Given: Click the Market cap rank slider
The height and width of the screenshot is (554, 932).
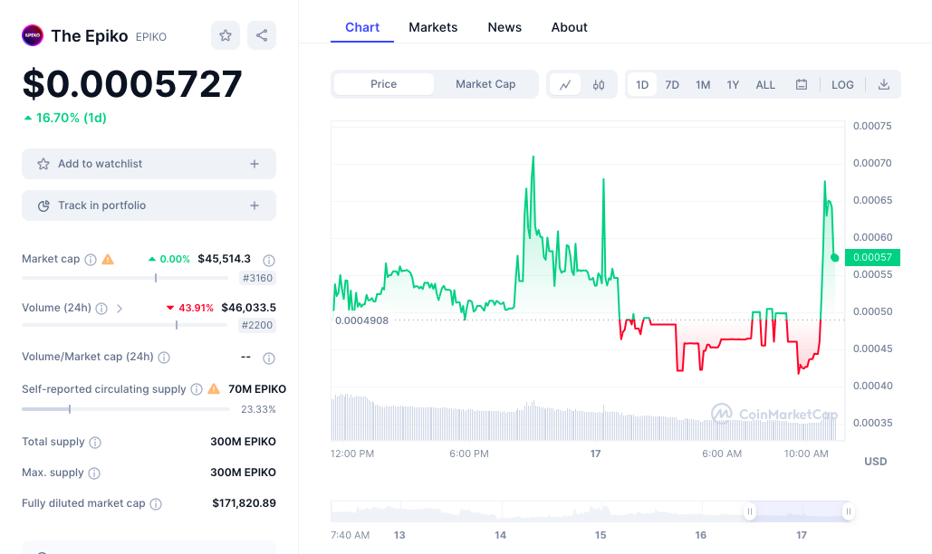Looking at the screenshot, I should [x=125, y=278].
